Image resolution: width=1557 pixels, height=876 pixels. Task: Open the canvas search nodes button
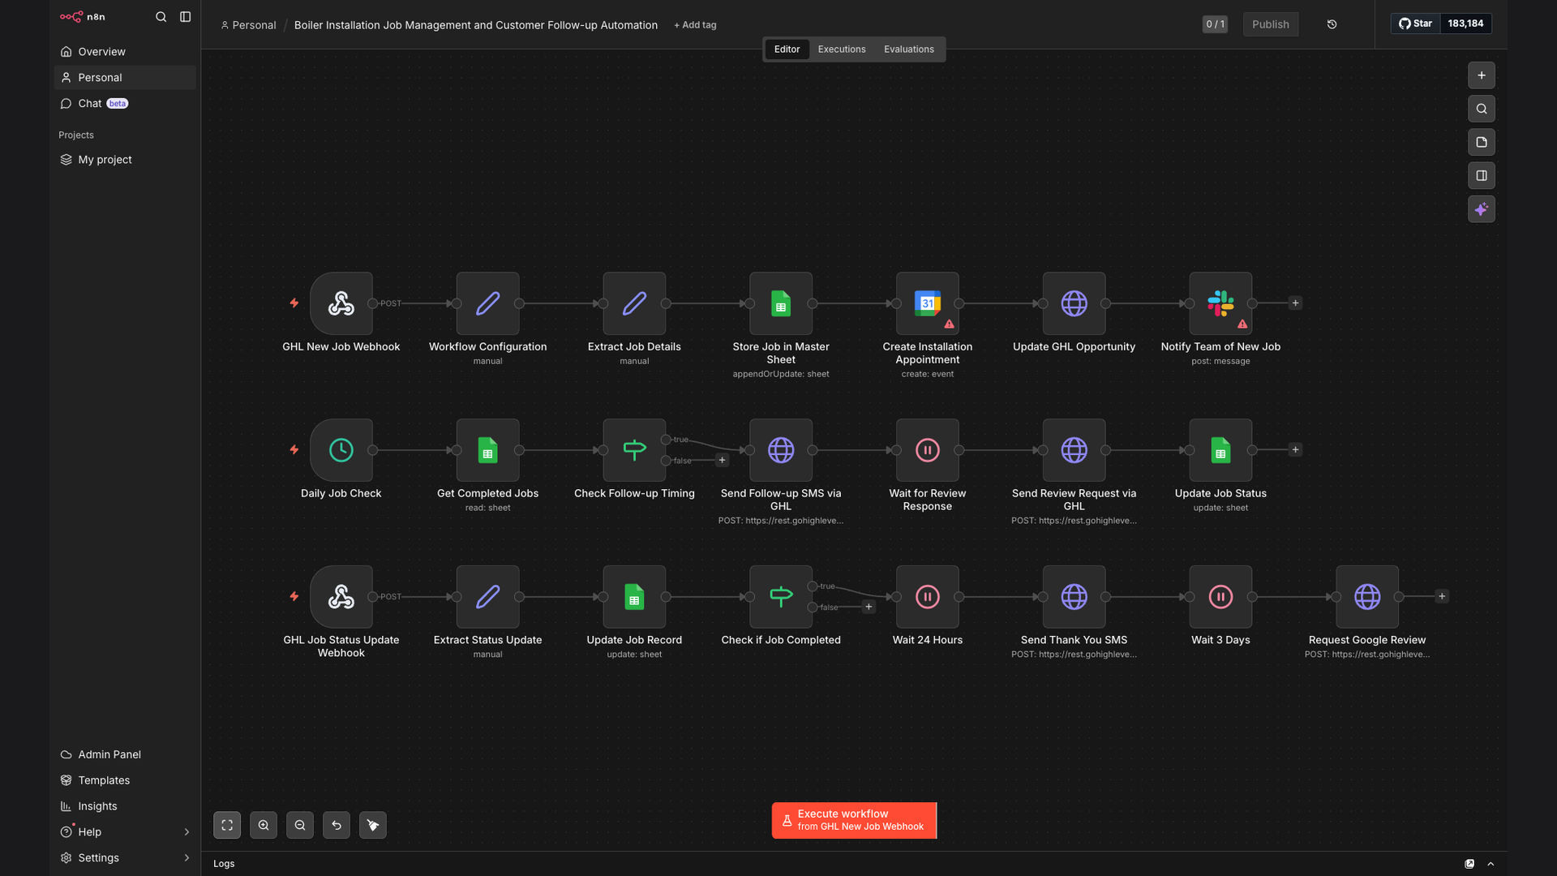pyautogui.click(x=1481, y=109)
